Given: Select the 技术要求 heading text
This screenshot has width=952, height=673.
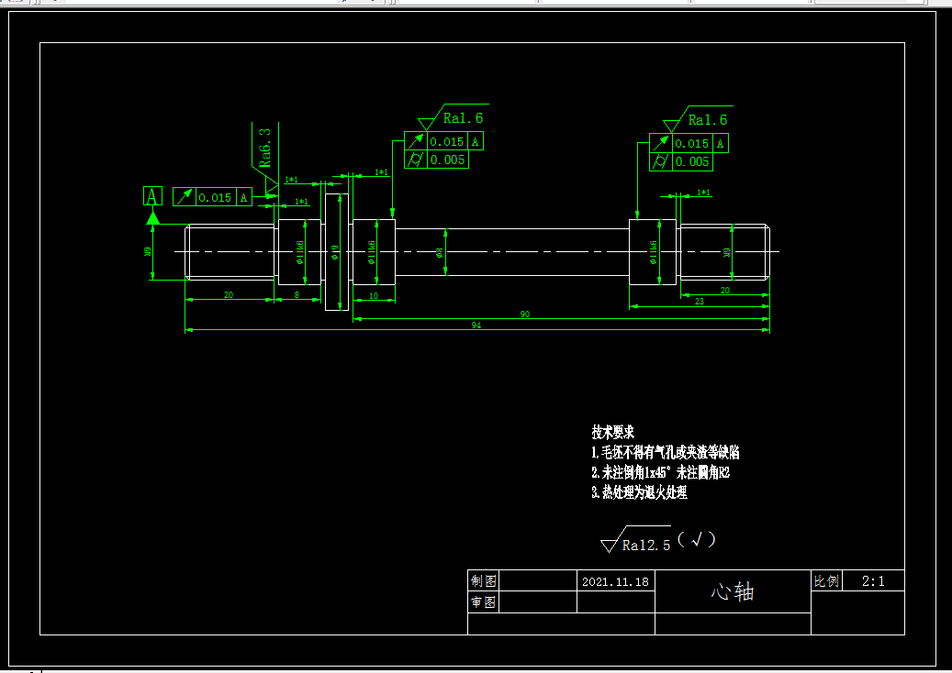Looking at the screenshot, I should [612, 432].
